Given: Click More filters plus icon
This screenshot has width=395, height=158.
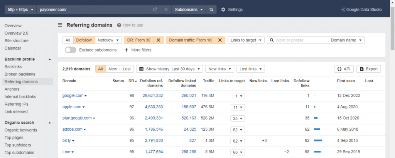Looking at the screenshot, I should point(126,50).
